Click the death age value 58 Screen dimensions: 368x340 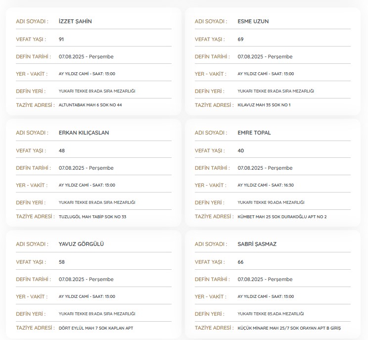tap(61, 262)
